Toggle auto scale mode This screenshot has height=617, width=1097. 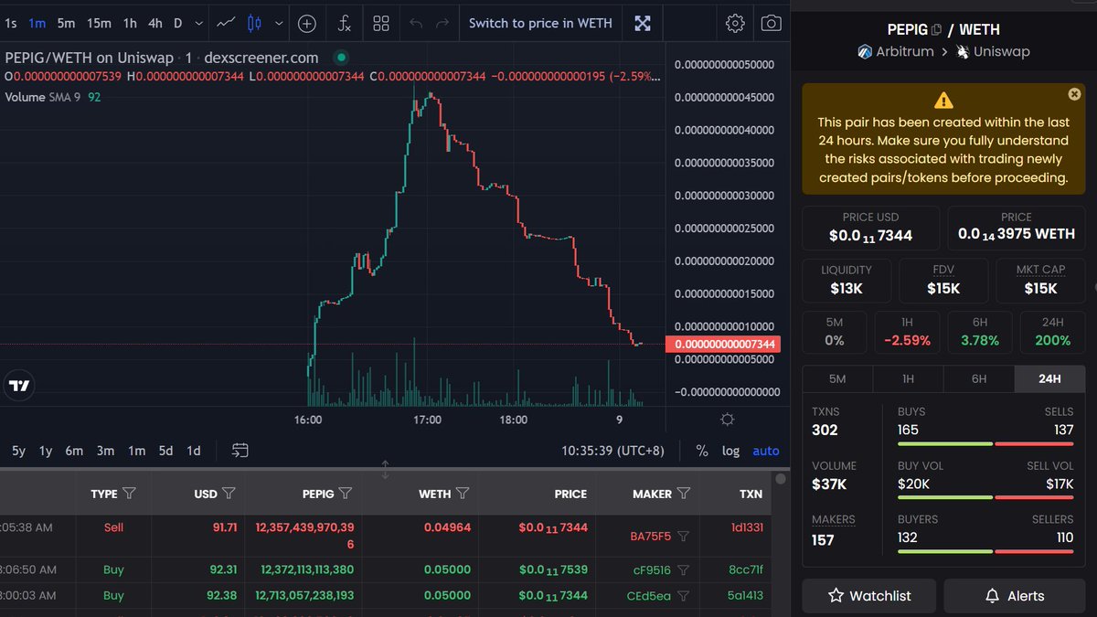(766, 451)
